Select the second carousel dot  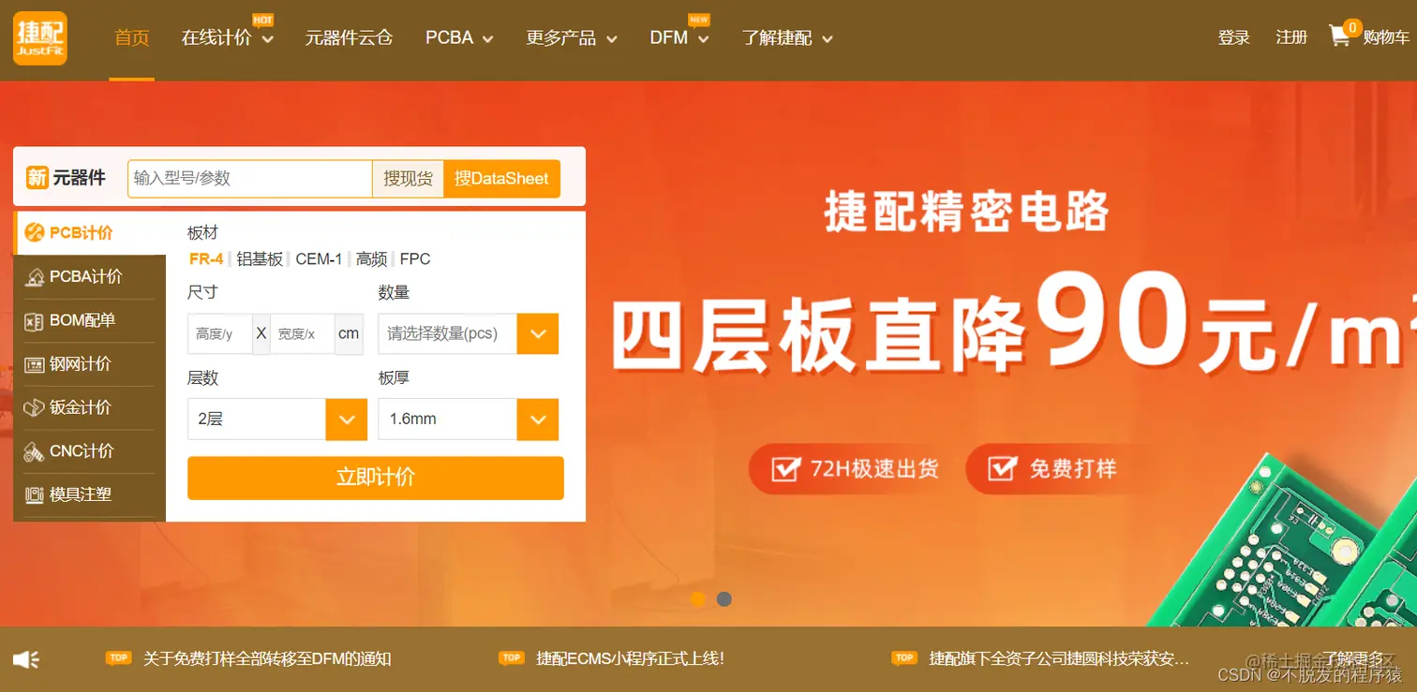(x=723, y=599)
